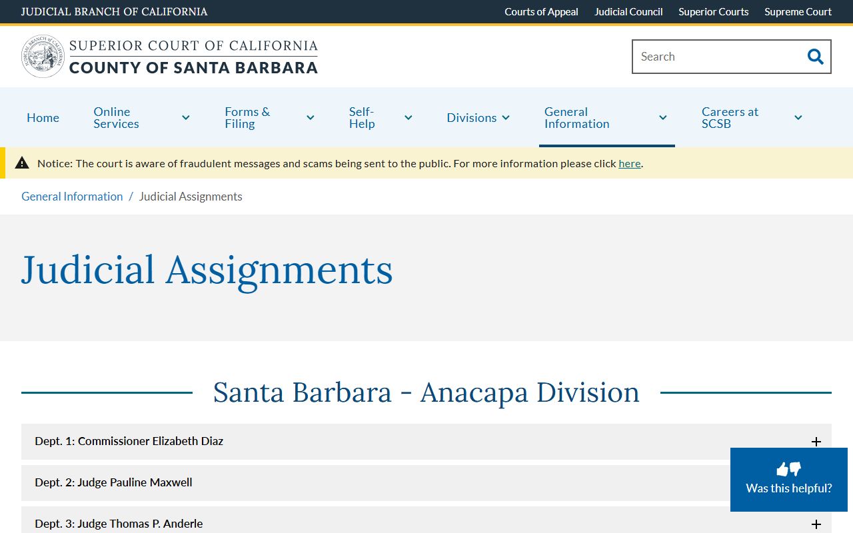
Task: Click the Superior Court County of Santa Barbara title
Action: [193, 57]
